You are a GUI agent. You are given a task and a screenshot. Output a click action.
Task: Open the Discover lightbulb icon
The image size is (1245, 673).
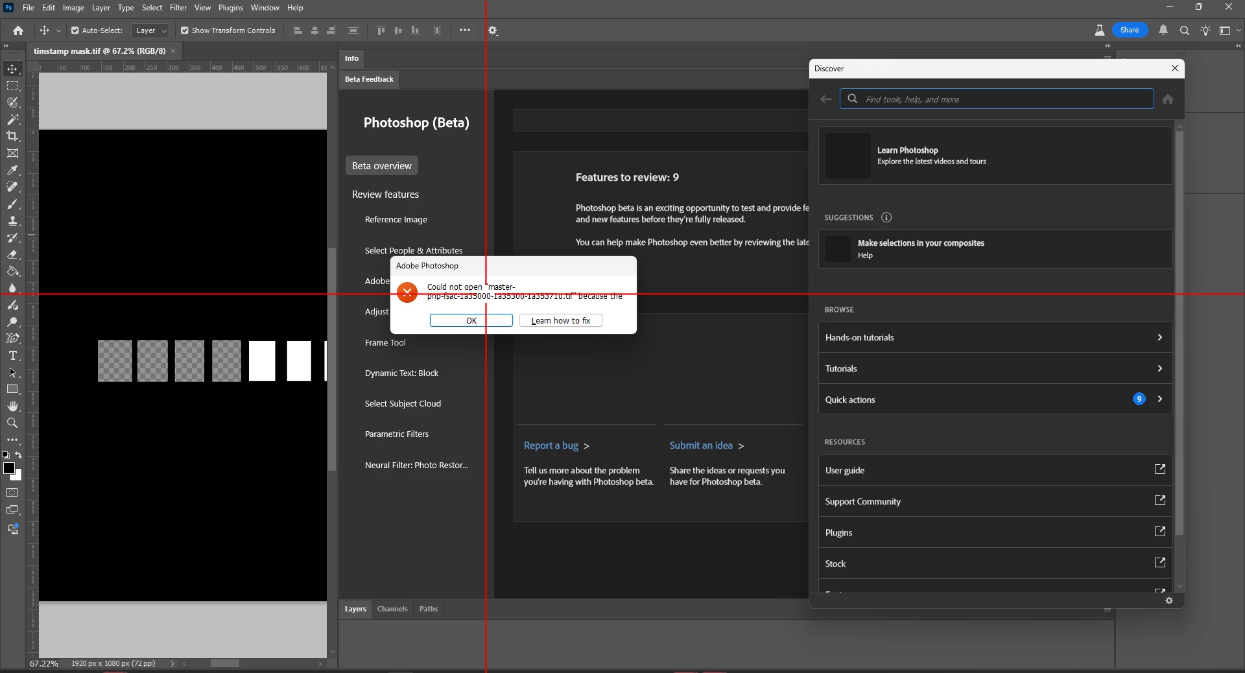1205,30
